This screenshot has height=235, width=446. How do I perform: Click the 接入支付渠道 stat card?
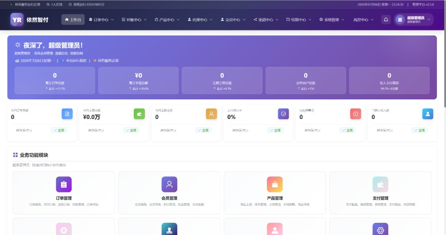389,81
